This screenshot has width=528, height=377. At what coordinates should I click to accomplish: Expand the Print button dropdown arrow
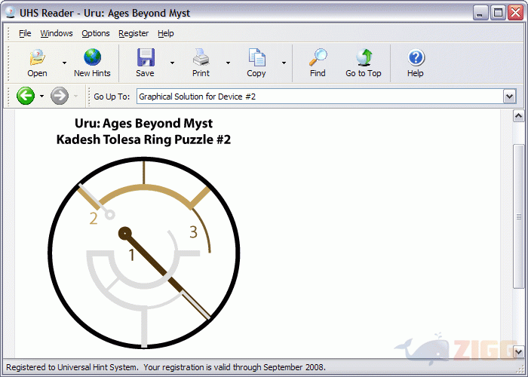(228, 63)
